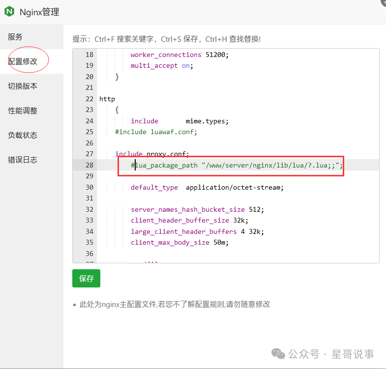Click the multi_accept on line
The image size is (386, 369).
pos(162,66)
